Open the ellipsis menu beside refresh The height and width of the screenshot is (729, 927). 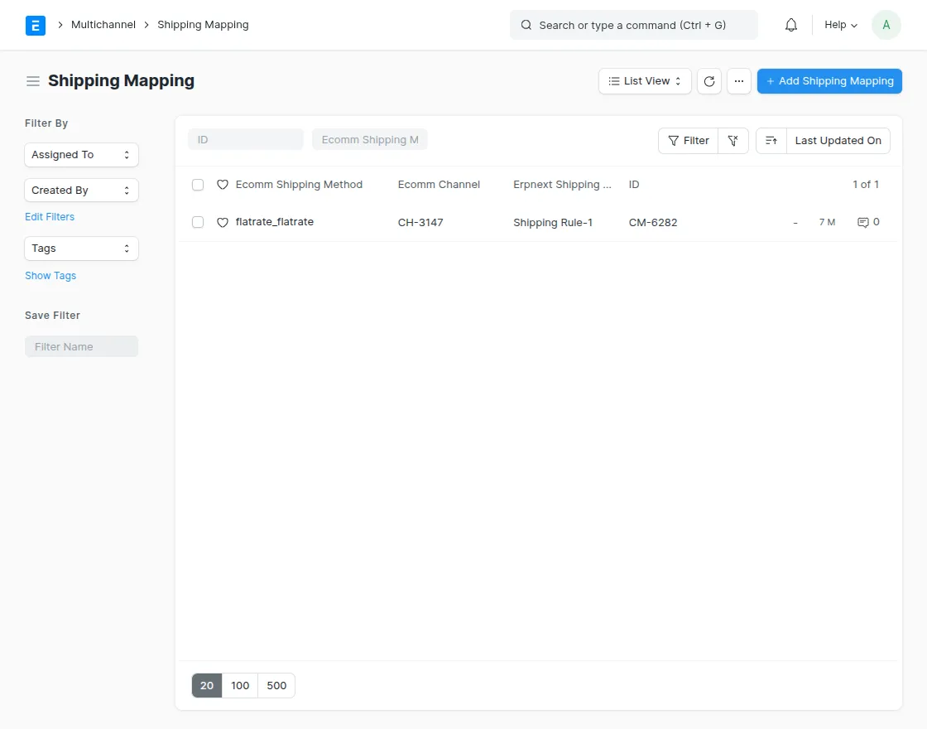tap(739, 80)
